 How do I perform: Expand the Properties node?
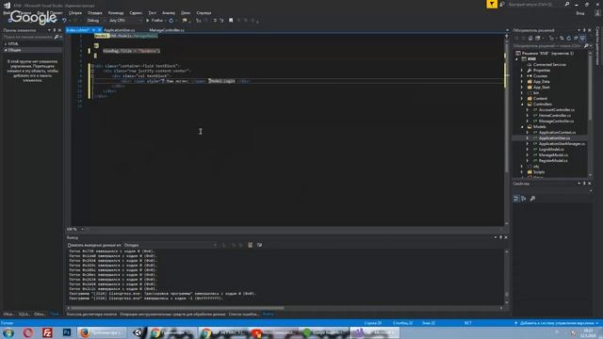tap(522, 71)
